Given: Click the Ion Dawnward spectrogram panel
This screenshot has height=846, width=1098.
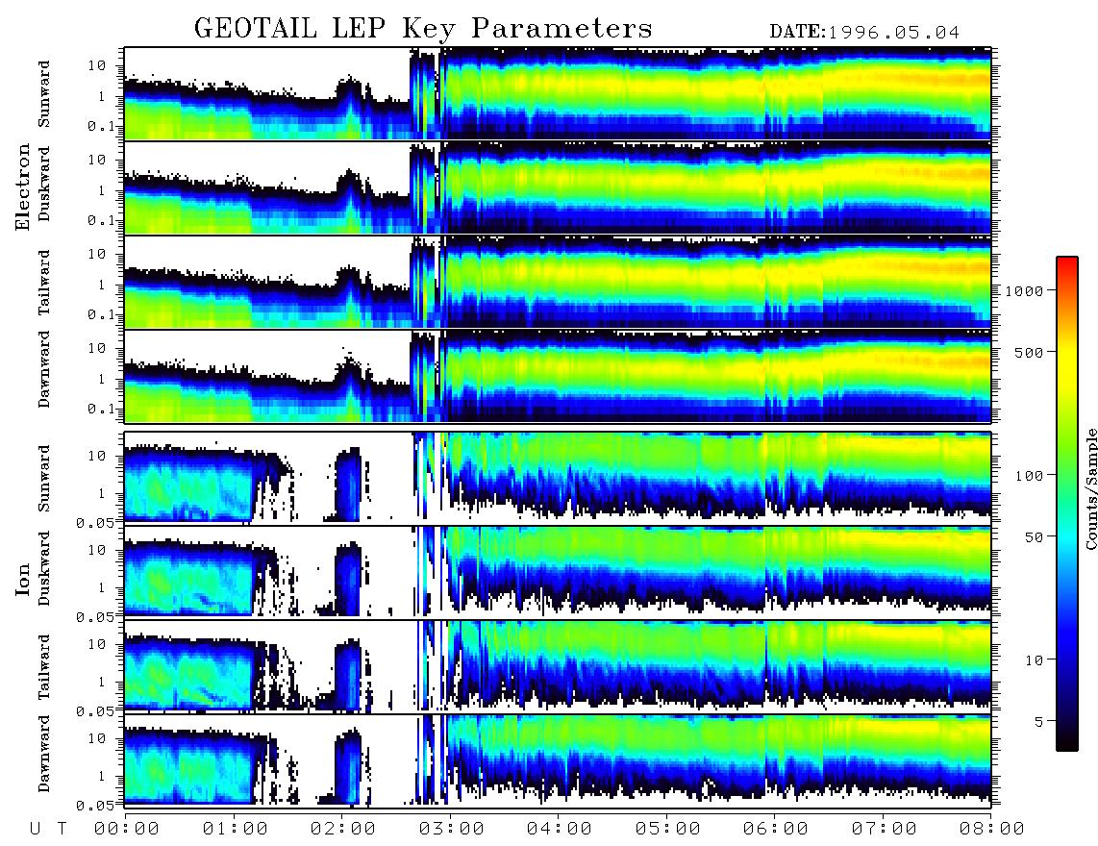Looking at the screenshot, I should [558, 760].
